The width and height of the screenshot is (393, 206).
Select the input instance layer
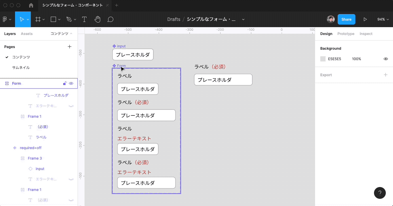click(x=40, y=169)
